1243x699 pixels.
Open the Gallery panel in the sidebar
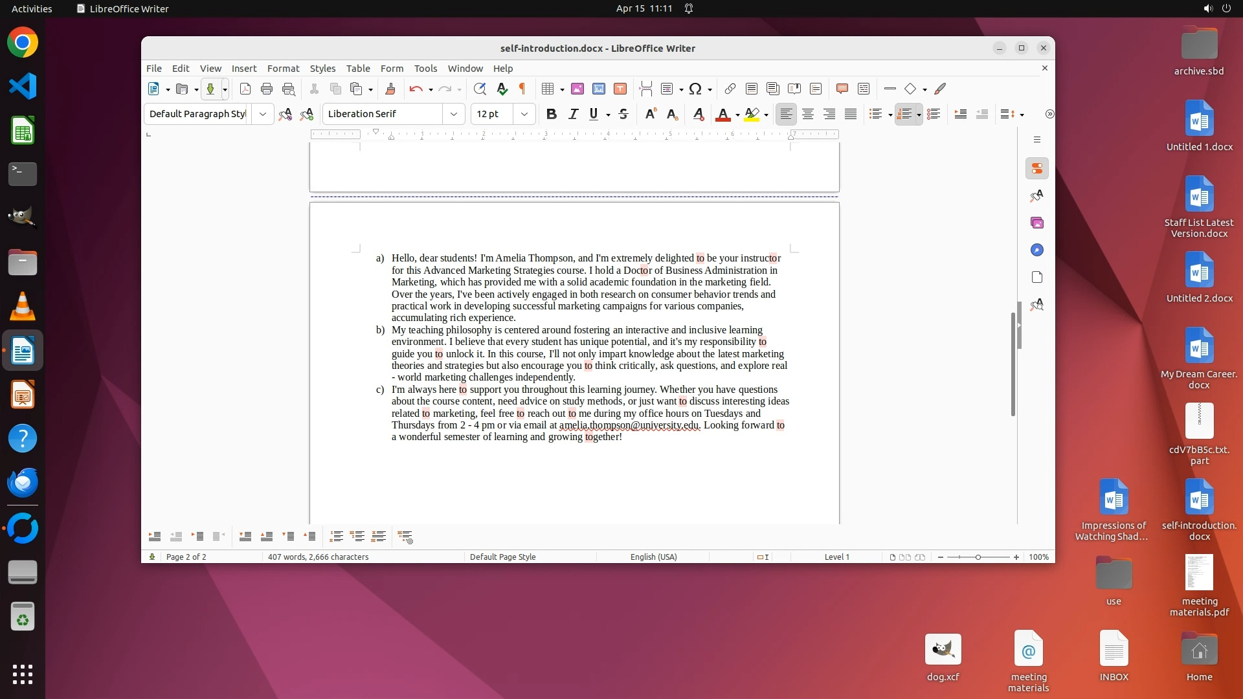coord(1037,223)
